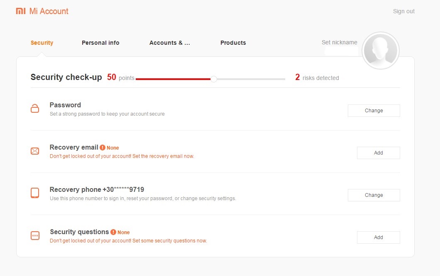Sign out of Mi Account

point(403,11)
